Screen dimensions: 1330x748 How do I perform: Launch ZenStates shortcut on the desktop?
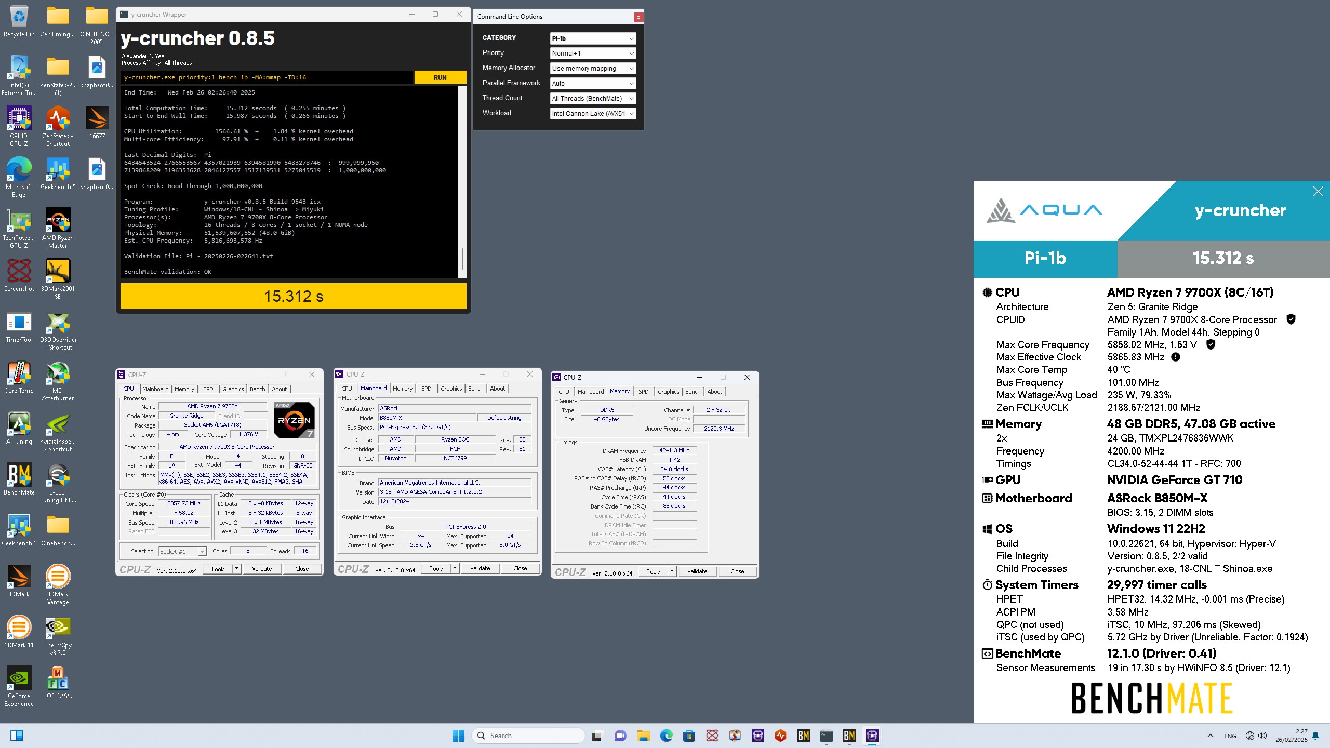58,126
